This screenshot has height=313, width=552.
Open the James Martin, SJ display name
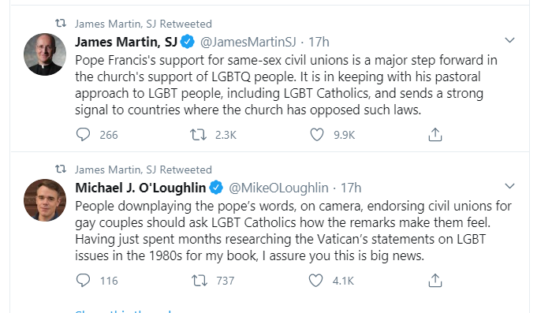point(126,42)
